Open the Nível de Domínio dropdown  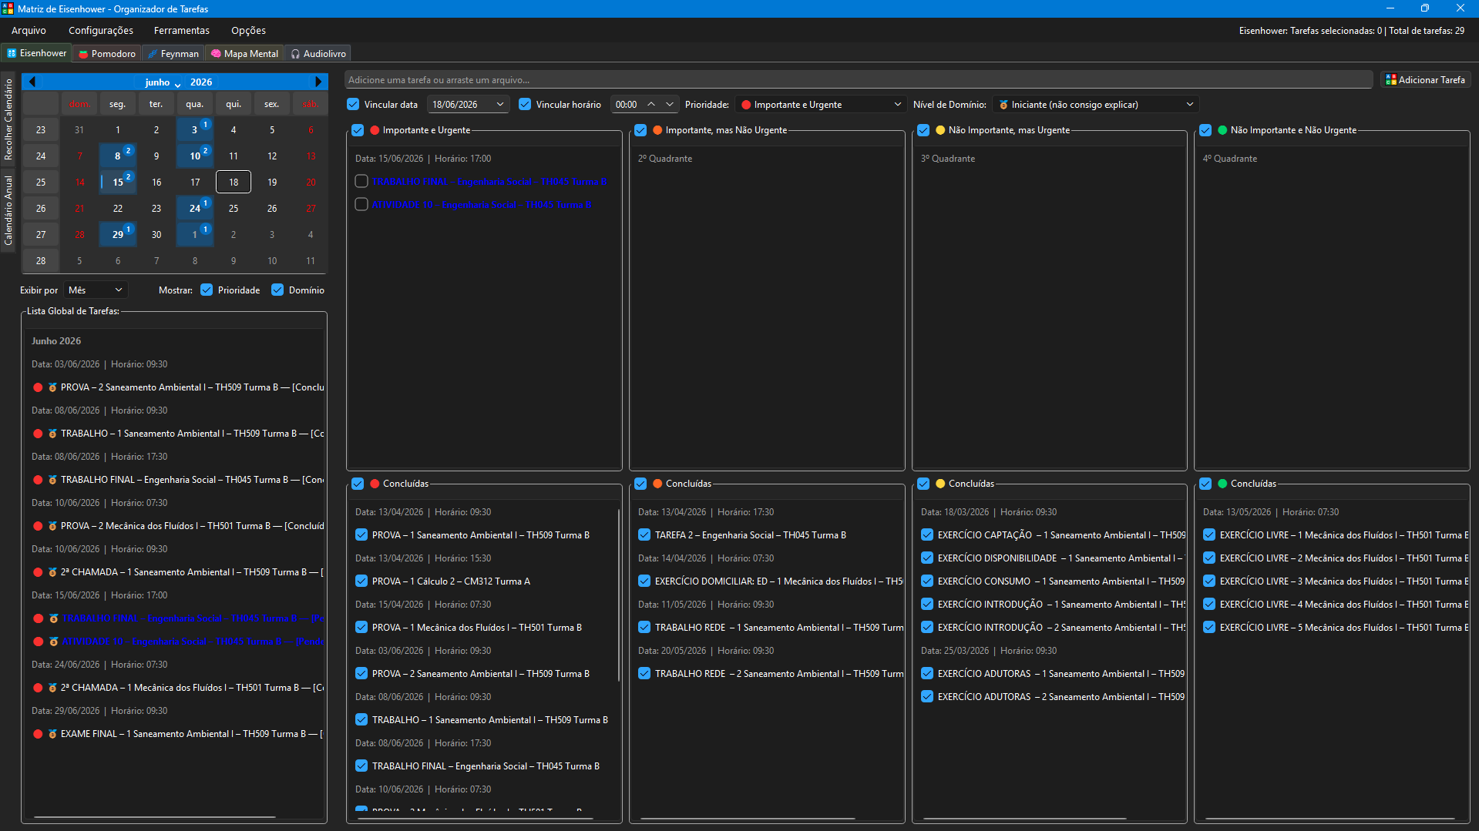[x=1095, y=104]
